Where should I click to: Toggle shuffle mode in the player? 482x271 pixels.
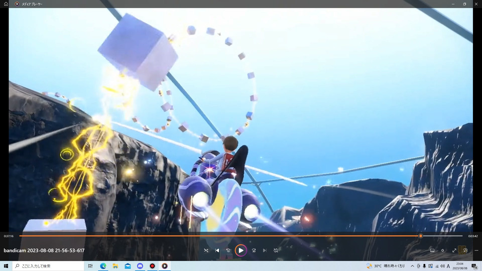(x=206, y=250)
